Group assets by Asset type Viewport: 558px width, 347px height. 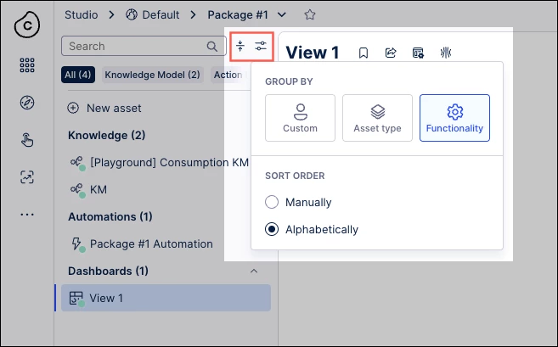[x=377, y=118]
